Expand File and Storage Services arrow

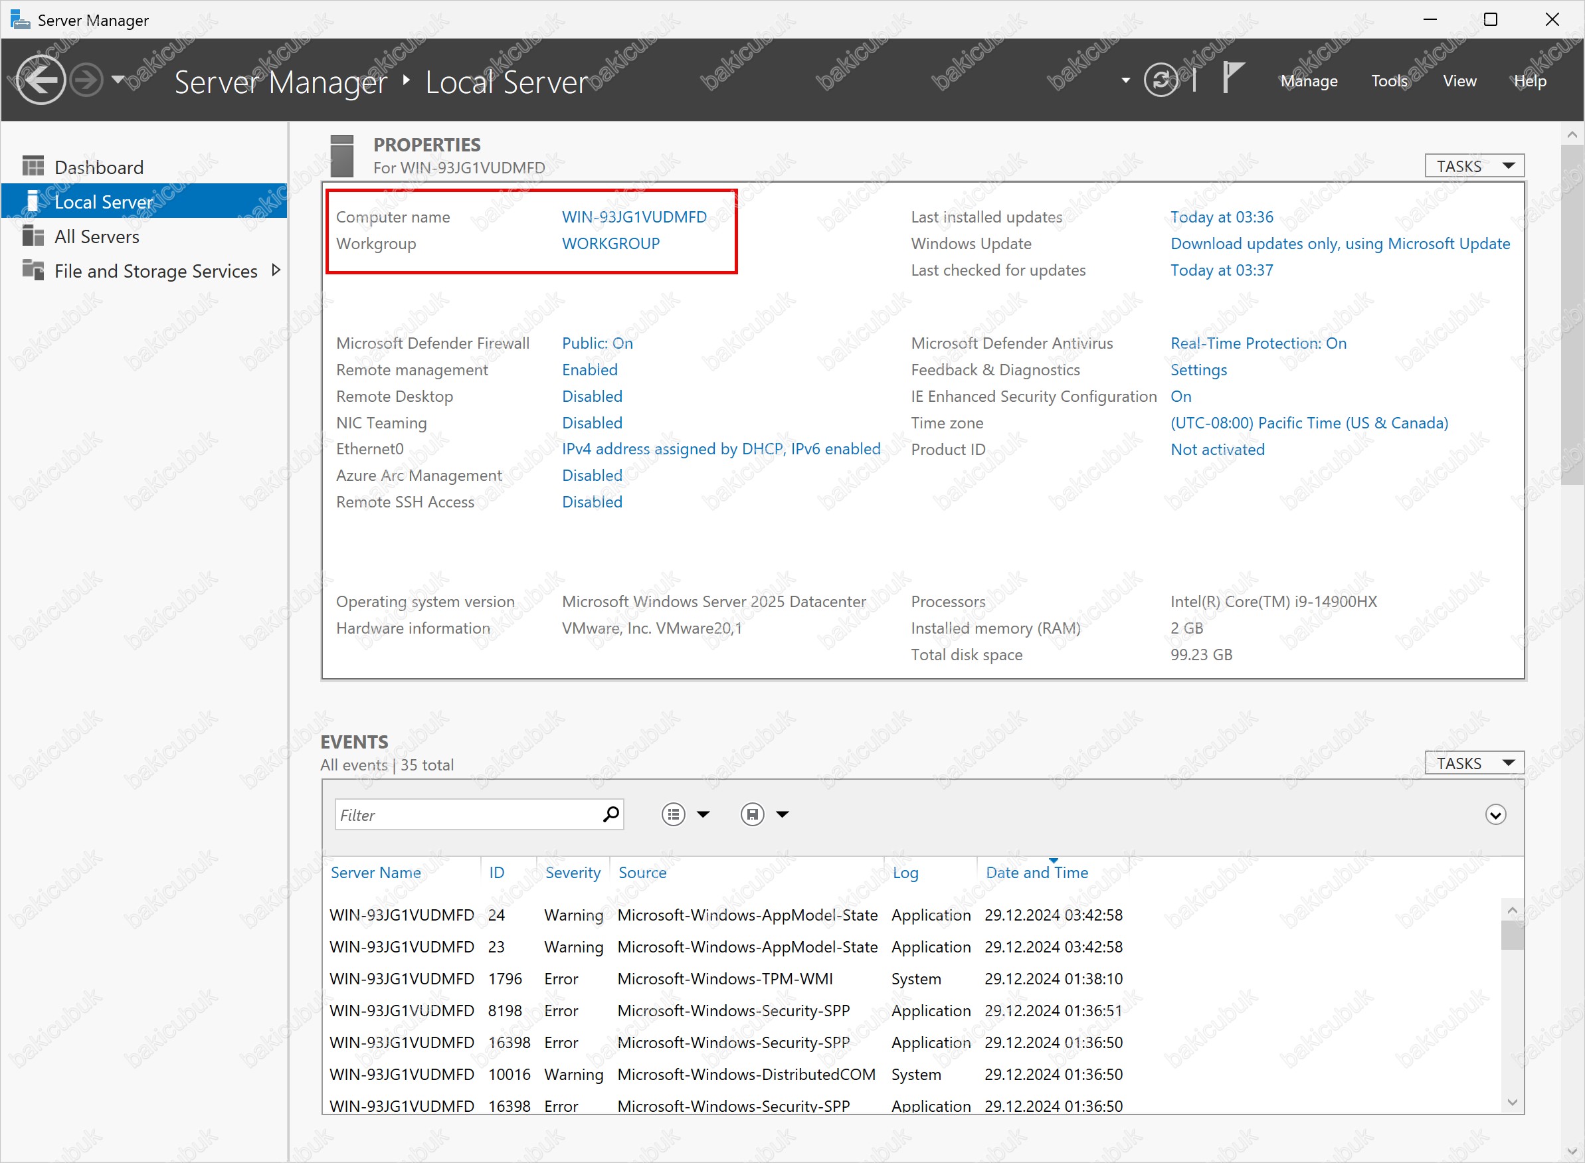pyautogui.click(x=275, y=270)
